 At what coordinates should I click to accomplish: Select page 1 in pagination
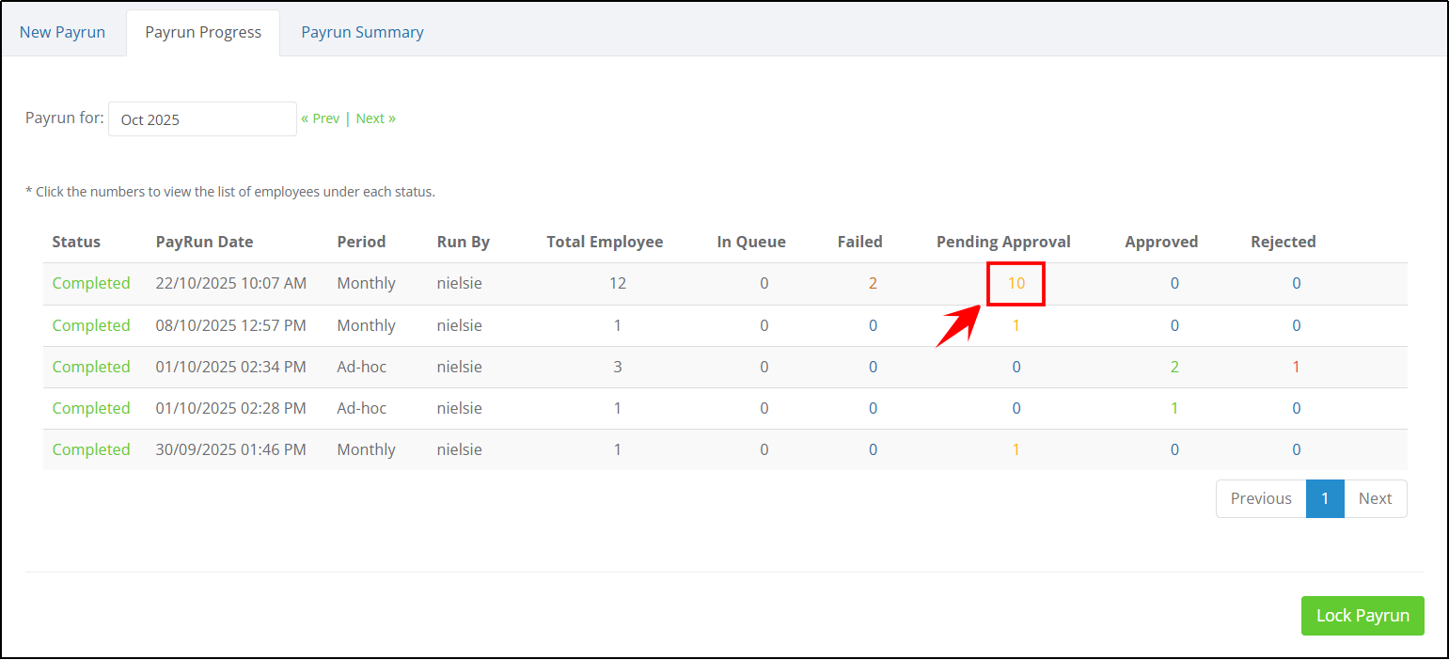point(1325,499)
